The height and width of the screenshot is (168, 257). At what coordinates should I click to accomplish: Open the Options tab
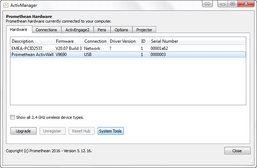click(x=121, y=30)
